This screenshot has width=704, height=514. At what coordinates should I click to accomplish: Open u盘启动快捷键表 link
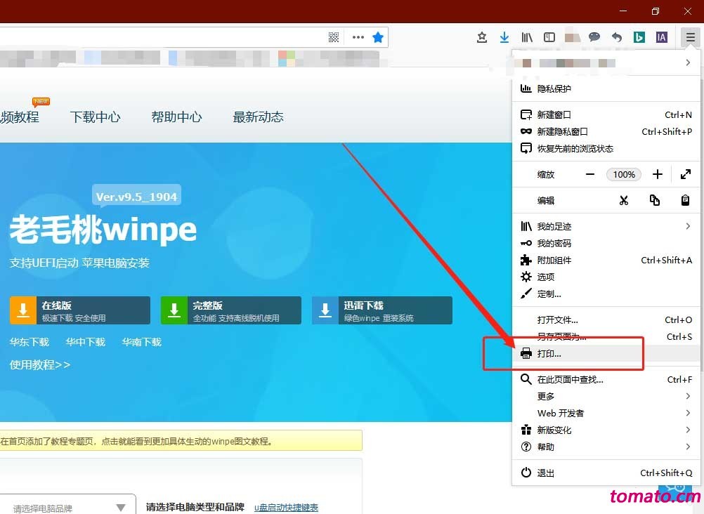tap(287, 508)
